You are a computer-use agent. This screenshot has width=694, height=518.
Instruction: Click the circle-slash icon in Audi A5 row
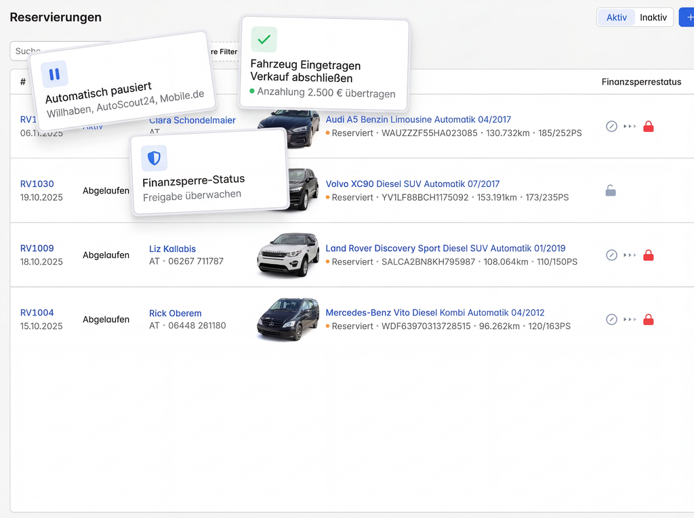(x=611, y=127)
